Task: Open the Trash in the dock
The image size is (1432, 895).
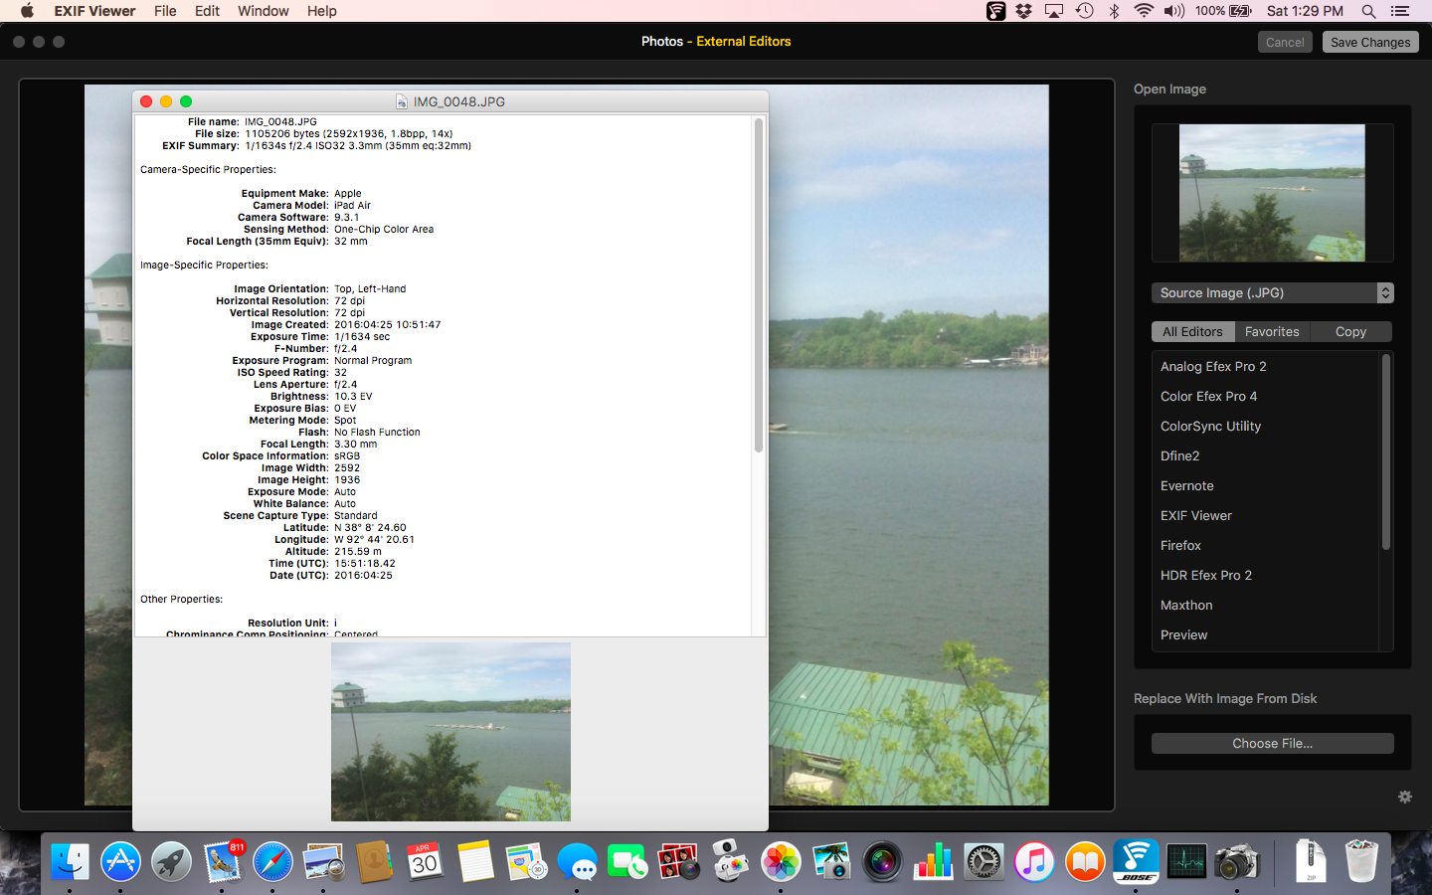Action: [1360, 861]
